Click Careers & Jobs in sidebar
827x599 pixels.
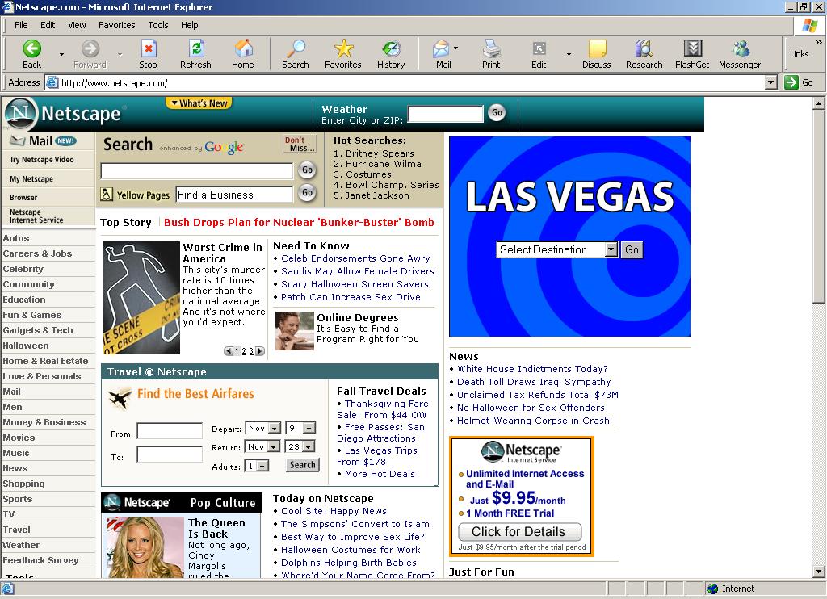pos(37,253)
